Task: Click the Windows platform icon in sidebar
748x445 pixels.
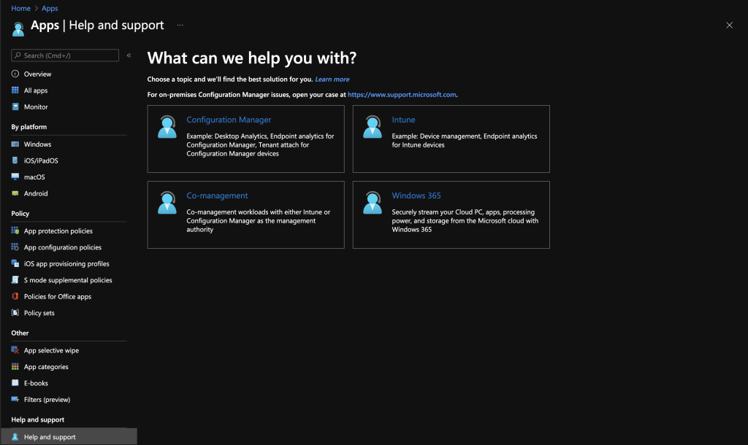Action: (15, 144)
